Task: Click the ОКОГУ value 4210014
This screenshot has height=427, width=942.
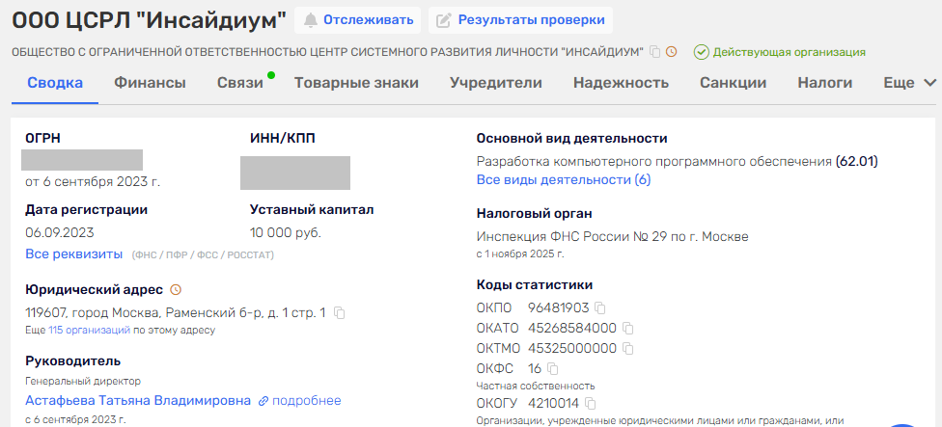Action: (553, 403)
